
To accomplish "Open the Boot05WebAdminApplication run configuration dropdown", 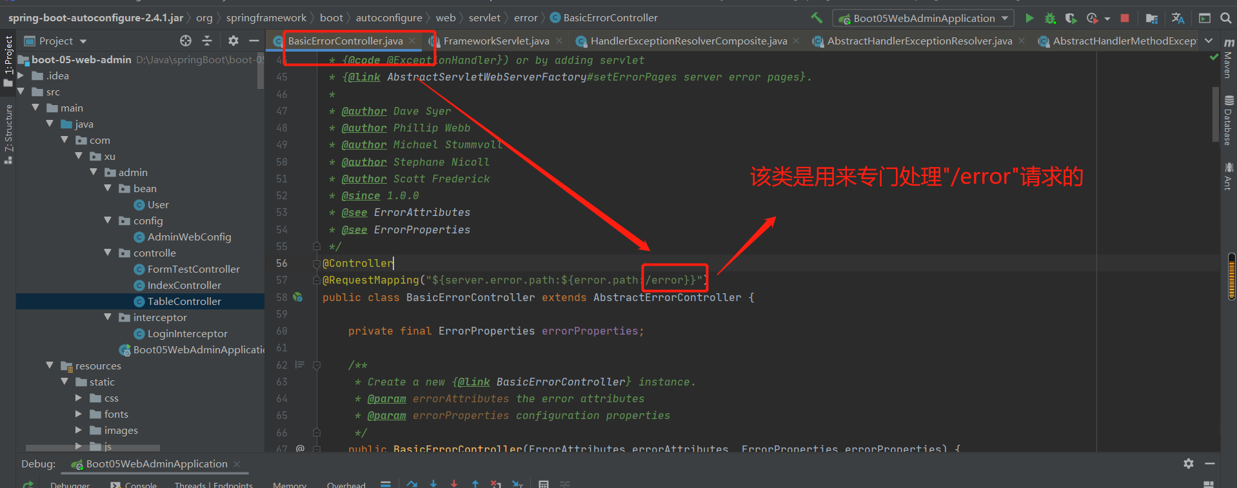I will pyautogui.click(x=924, y=18).
